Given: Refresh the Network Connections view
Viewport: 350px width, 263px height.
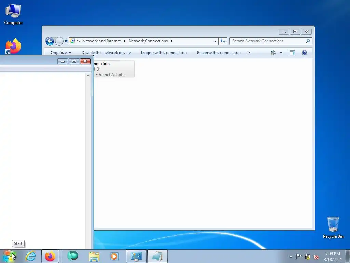Looking at the screenshot, I should [x=223, y=41].
